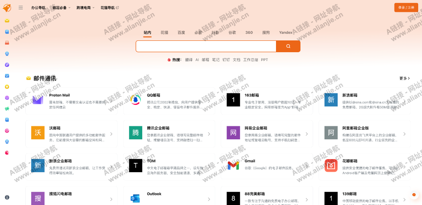Screen dimensions: 422x205
Task: Click the orange rocket site logo
Action: click(7, 8)
